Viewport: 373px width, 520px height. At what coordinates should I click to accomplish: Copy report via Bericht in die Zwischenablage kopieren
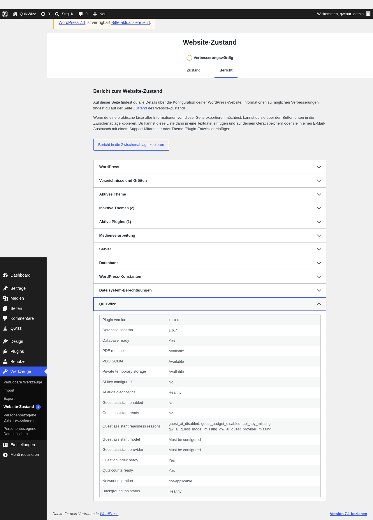pyautogui.click(x=131, y=145)
